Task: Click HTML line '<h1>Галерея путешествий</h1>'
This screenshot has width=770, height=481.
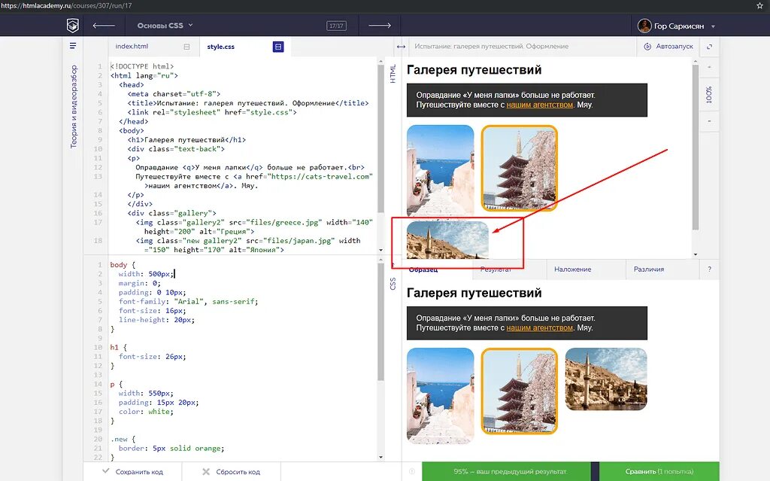Action: point(186,140)
